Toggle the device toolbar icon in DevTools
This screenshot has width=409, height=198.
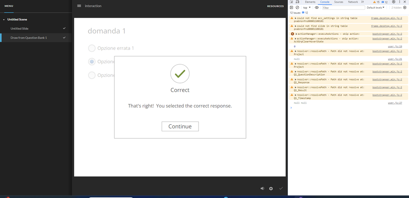(297, 2)
